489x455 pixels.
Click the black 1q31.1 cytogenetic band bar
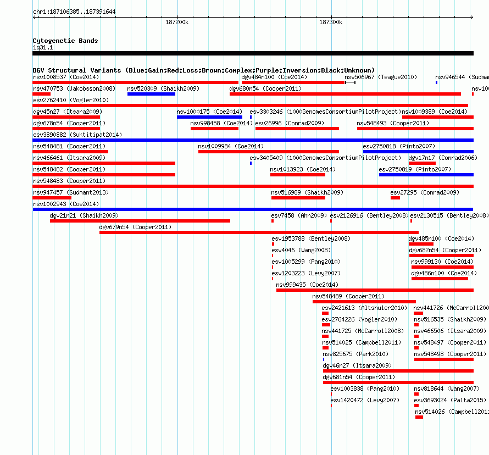point(253,53)
